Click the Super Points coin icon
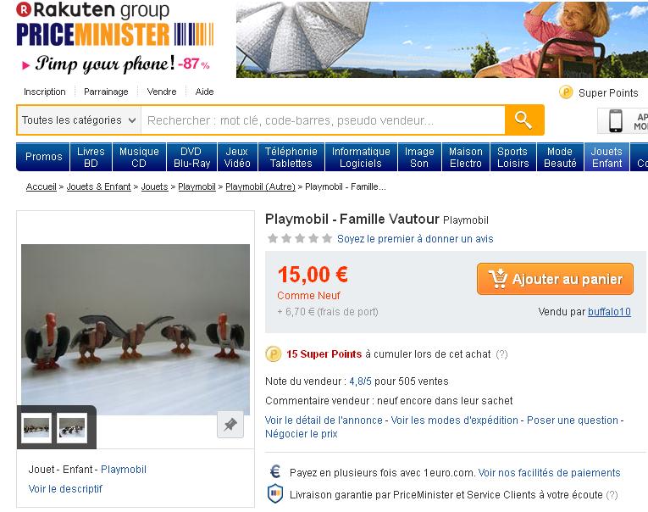 pyautogui.click(x=565, y=92)
